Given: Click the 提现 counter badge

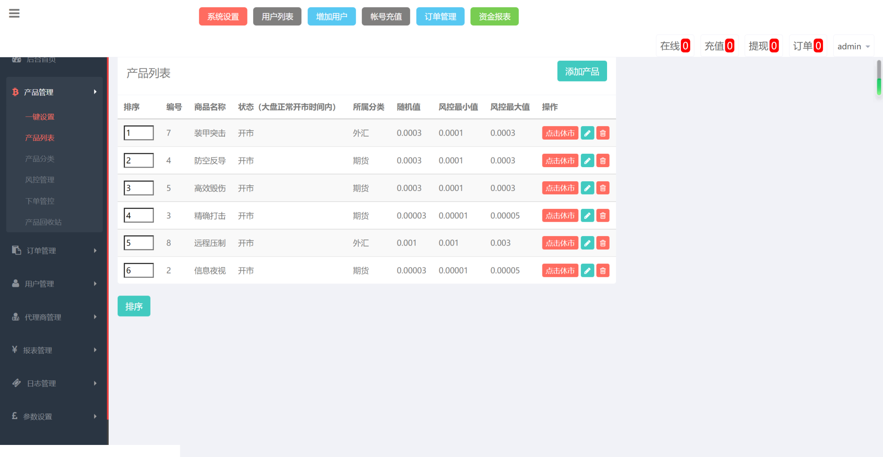Looking at the screenshot, I should click(x=774, y=46).
